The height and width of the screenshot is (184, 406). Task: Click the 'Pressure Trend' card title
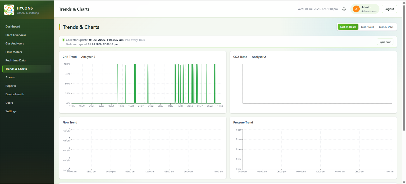(243, 123)
